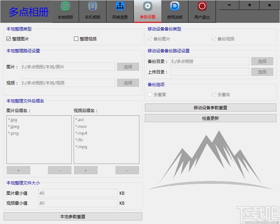The height and width of the screenshot is (224, 280).
Task: Open the 网络信息 network icon
Action: tap(120, 10)
